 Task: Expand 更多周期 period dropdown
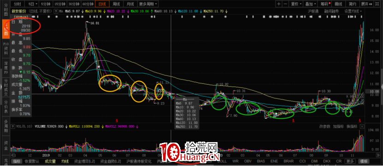click(148, 4)
